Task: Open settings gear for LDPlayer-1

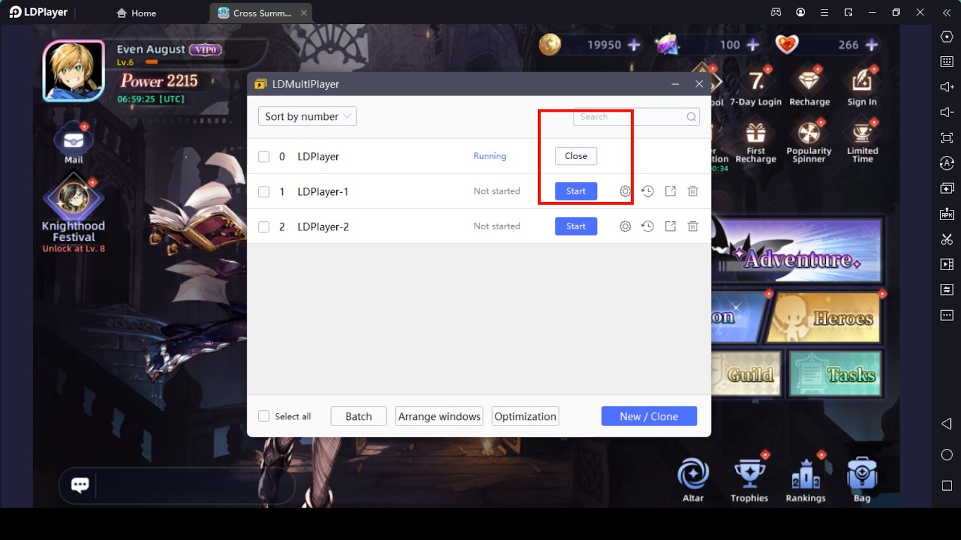Action: point(625,191)
